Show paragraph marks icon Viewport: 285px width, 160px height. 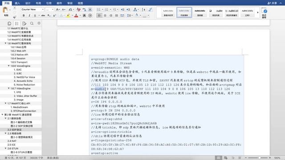tap(150, 9)
